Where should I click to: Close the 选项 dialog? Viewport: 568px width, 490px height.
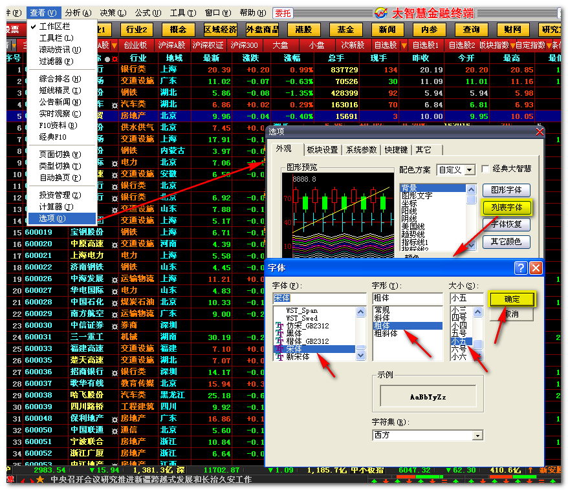(x=540, y=132)
